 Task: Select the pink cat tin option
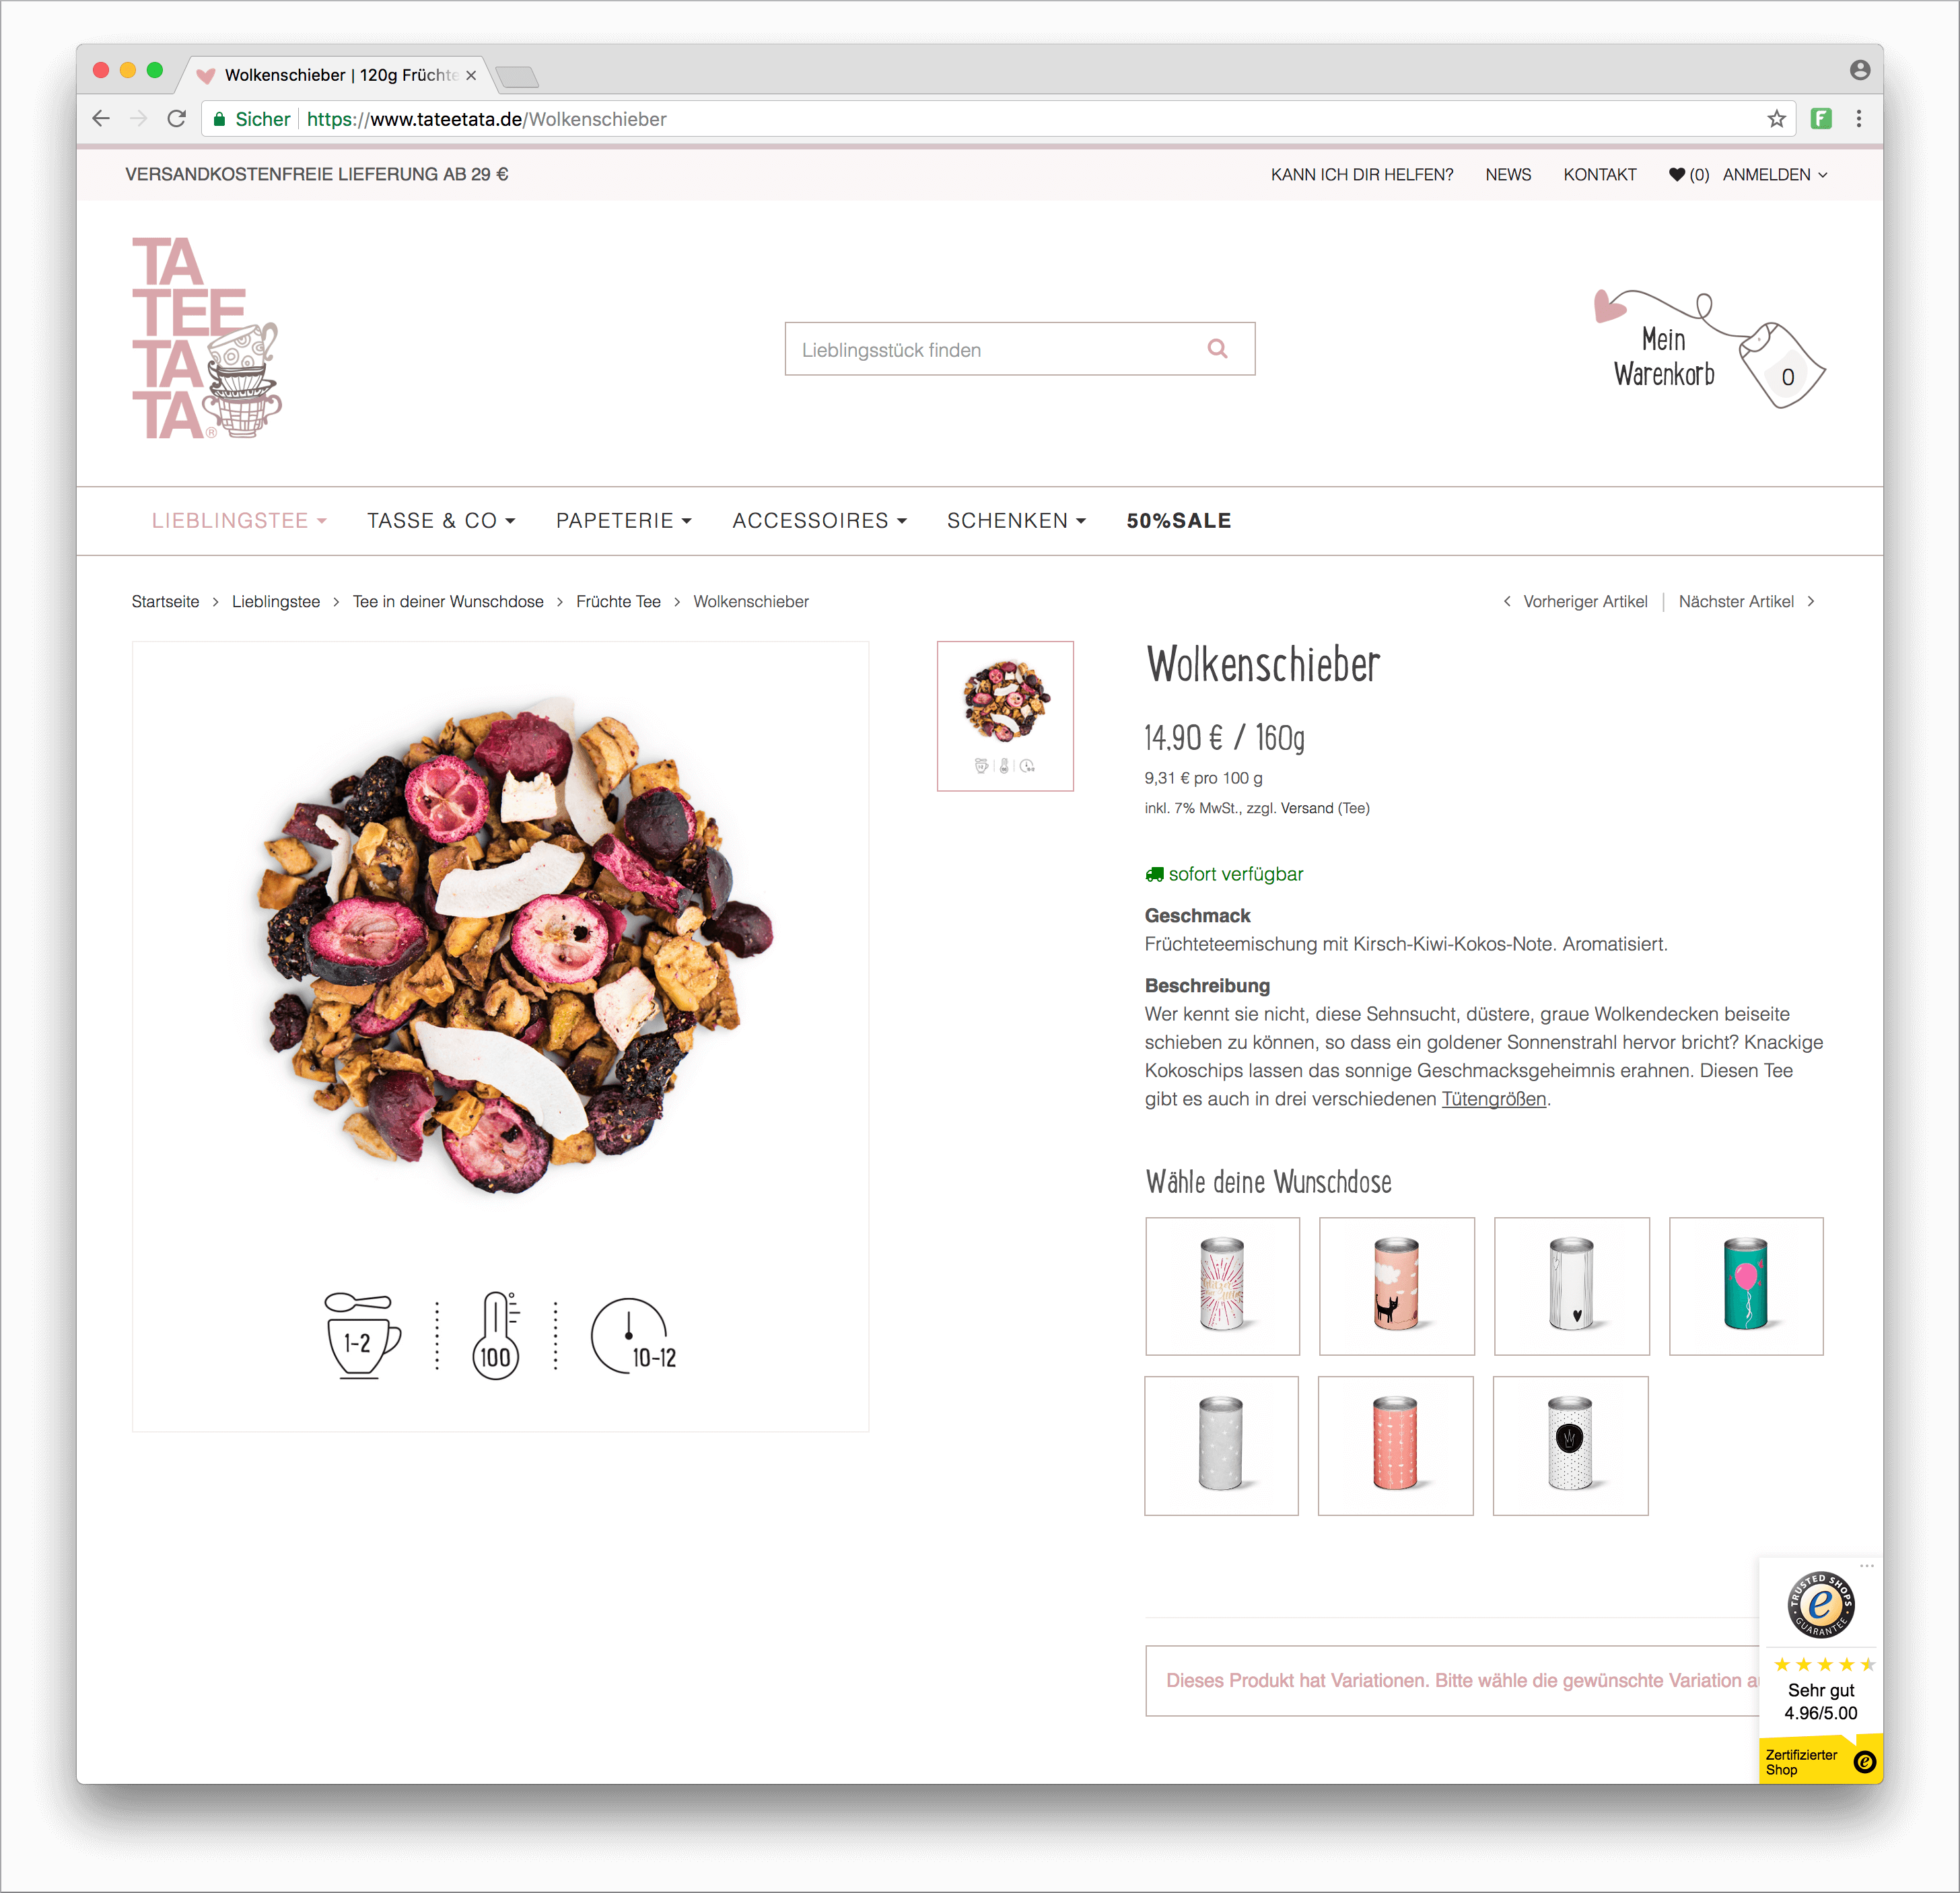(x=1396, y=1286)
